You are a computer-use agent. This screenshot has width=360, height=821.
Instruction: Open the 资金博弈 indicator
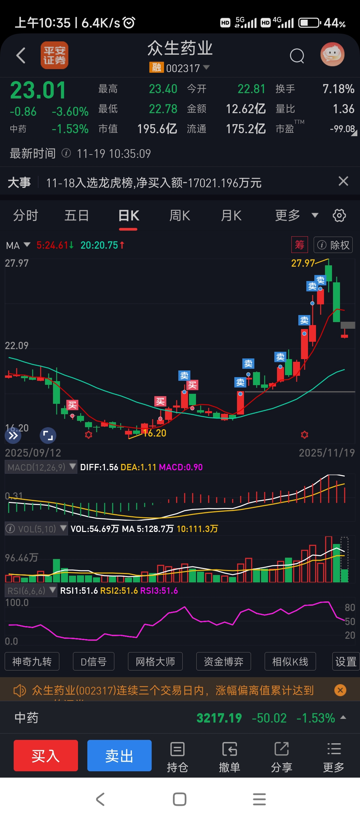224,661
